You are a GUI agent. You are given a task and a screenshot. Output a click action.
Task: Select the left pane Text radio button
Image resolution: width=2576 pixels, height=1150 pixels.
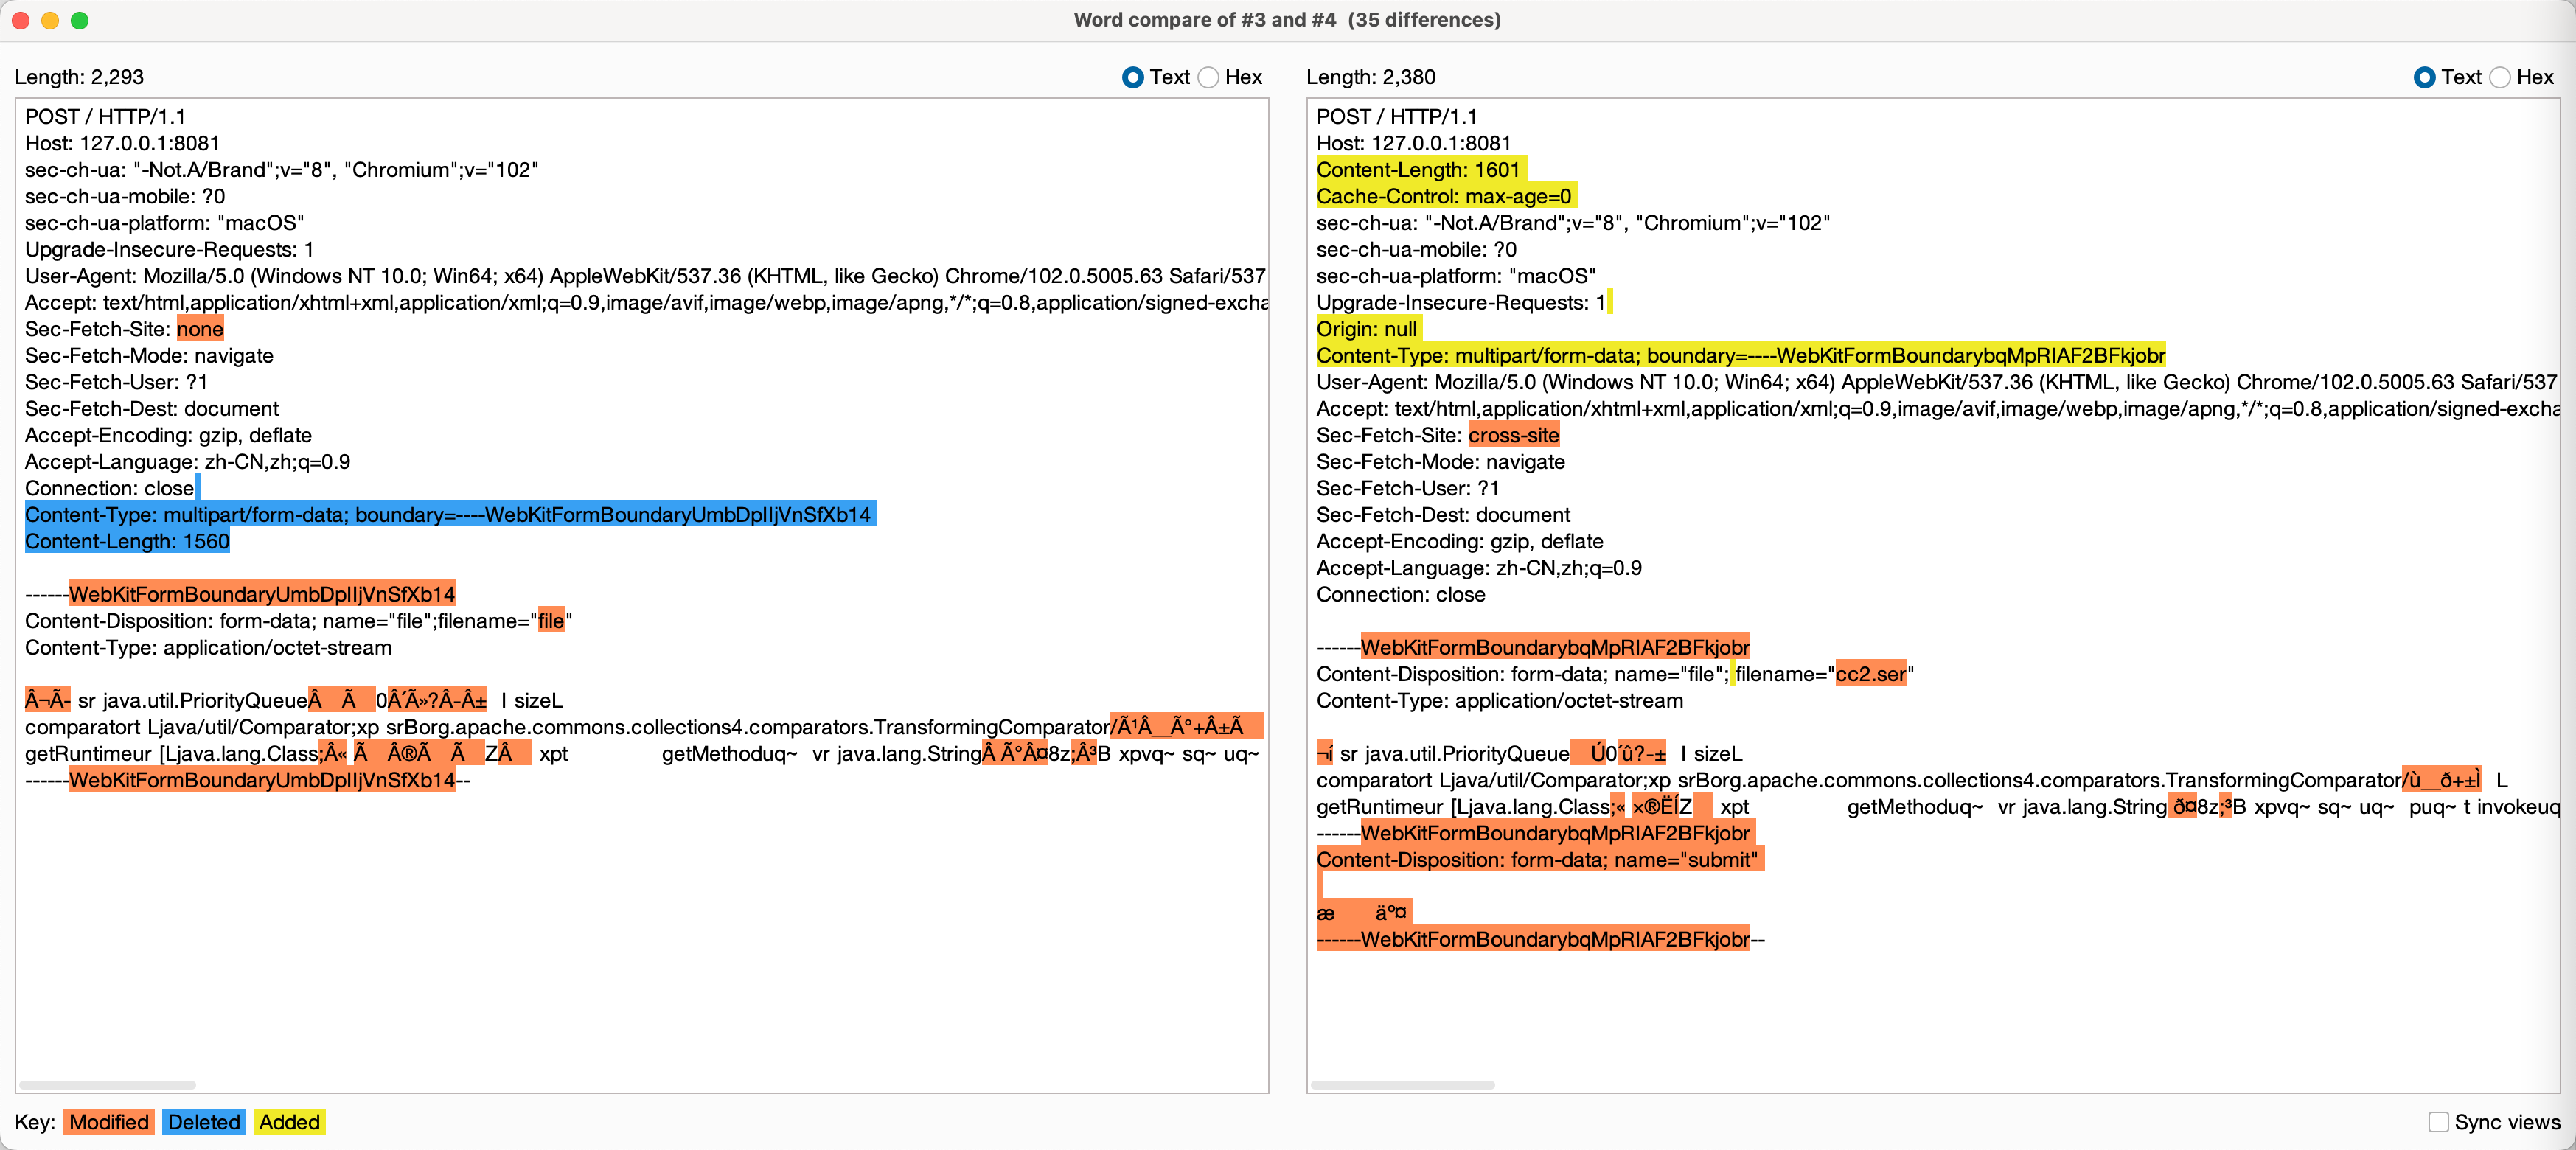(1132, 77)
